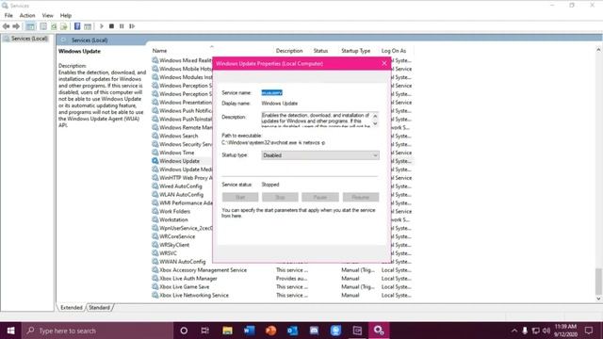The width and height of the screenshot is (603, 339).
Task: Select the Wired AutoConfig service row
Action: [x=181, y=186]
